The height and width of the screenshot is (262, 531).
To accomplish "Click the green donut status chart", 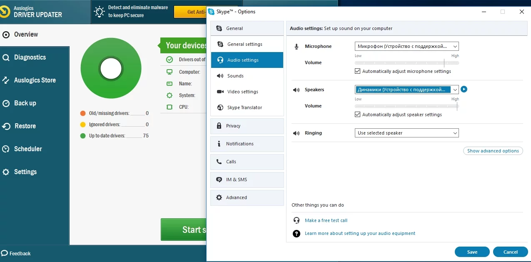I will point(111,68).
